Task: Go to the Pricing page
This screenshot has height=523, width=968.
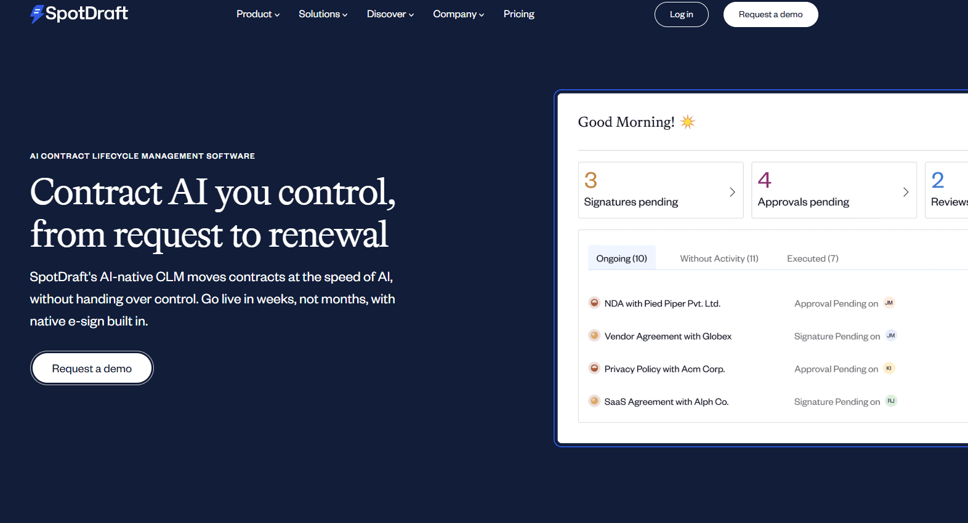Action: 519,14
